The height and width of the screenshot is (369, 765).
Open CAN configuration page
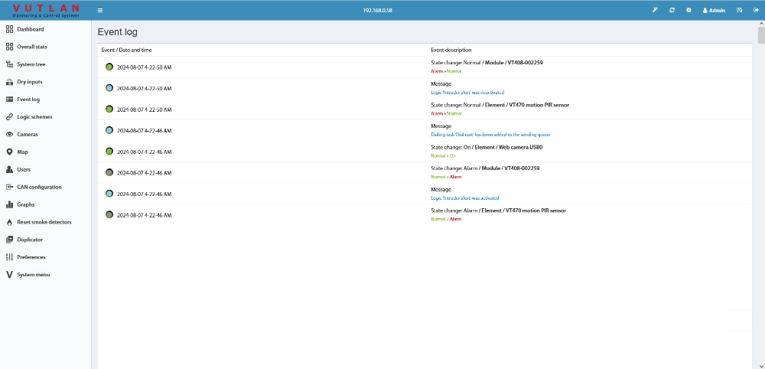[x=39, y=187]
